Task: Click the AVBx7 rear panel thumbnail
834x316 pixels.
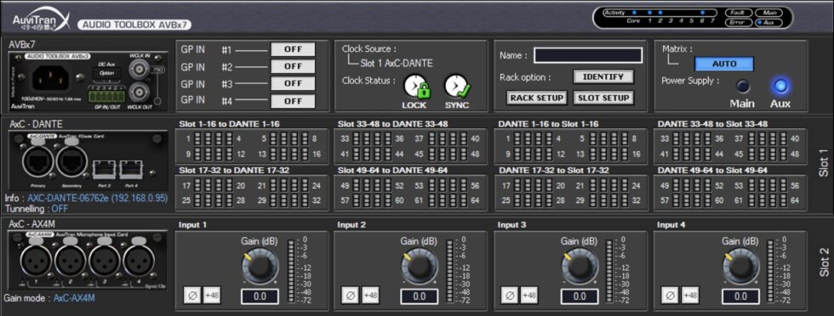Action: click(x=89, y=82)
